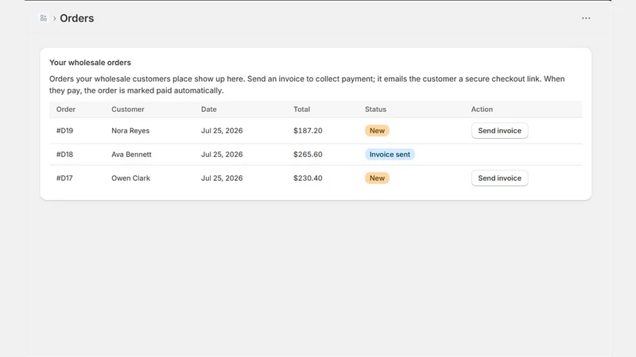Select order number #D18
Screen dimensions: 636x357
pos(64,154)
